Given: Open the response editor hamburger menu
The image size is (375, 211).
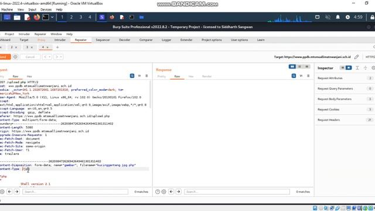Looking at the screenshot, I should (x=308, y=76).
